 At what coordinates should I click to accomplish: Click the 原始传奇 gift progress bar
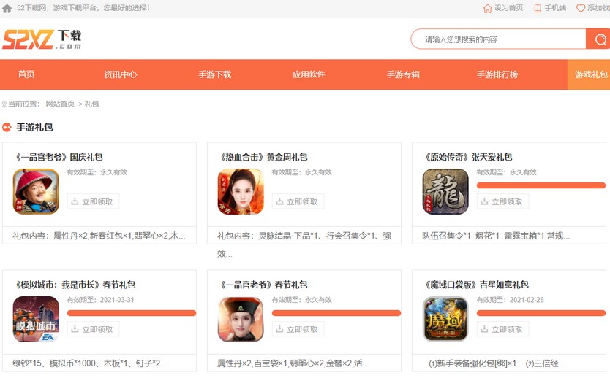541,185
